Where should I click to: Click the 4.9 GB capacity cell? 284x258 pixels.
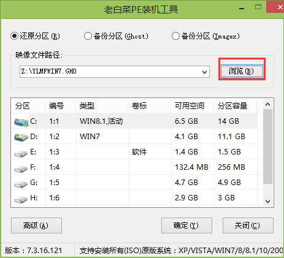[229, 182]
